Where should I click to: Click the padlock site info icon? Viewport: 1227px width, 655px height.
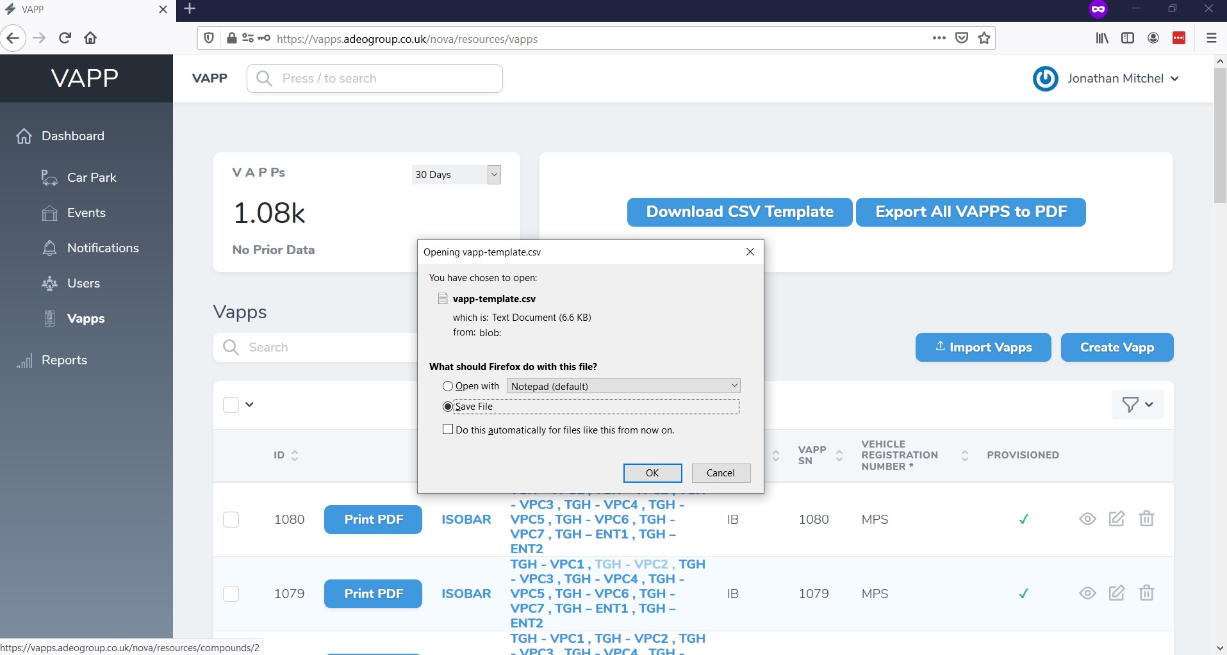(232, 38)
